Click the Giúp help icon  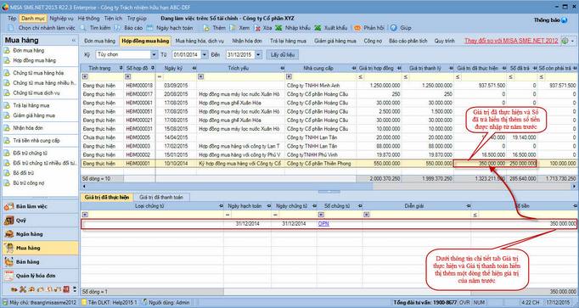tap(394, 28)
